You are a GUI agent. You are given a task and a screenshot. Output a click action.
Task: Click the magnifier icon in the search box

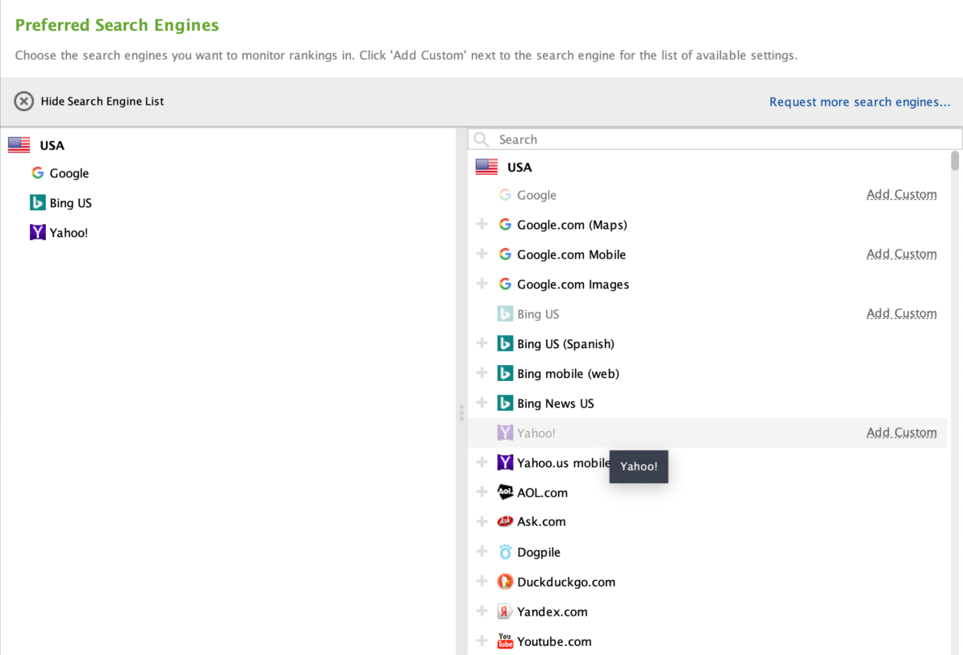coord(481,140)
